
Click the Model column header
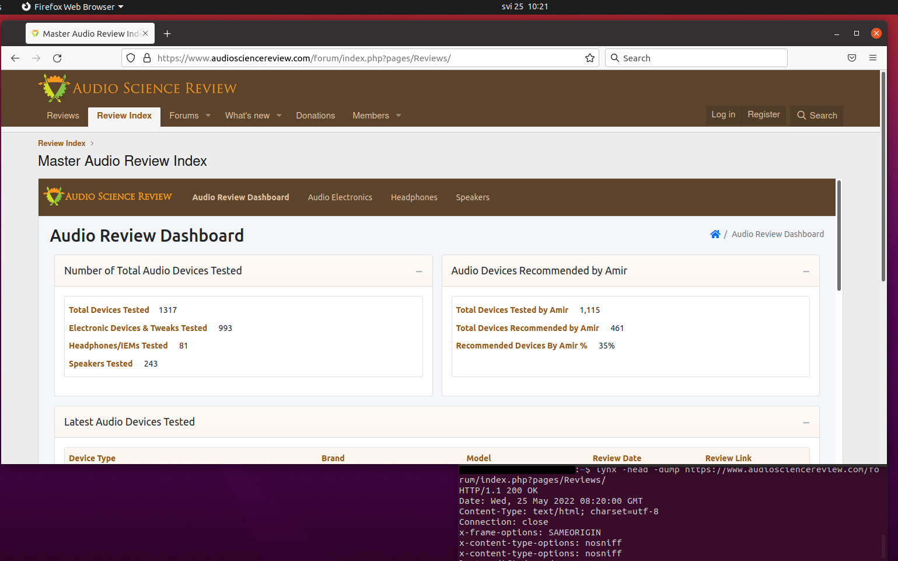point(479,458)
